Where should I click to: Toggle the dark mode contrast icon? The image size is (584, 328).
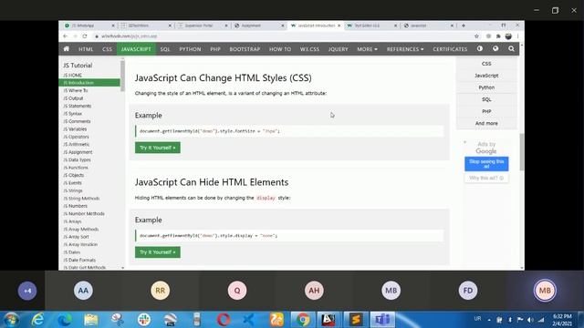point(480,48)
